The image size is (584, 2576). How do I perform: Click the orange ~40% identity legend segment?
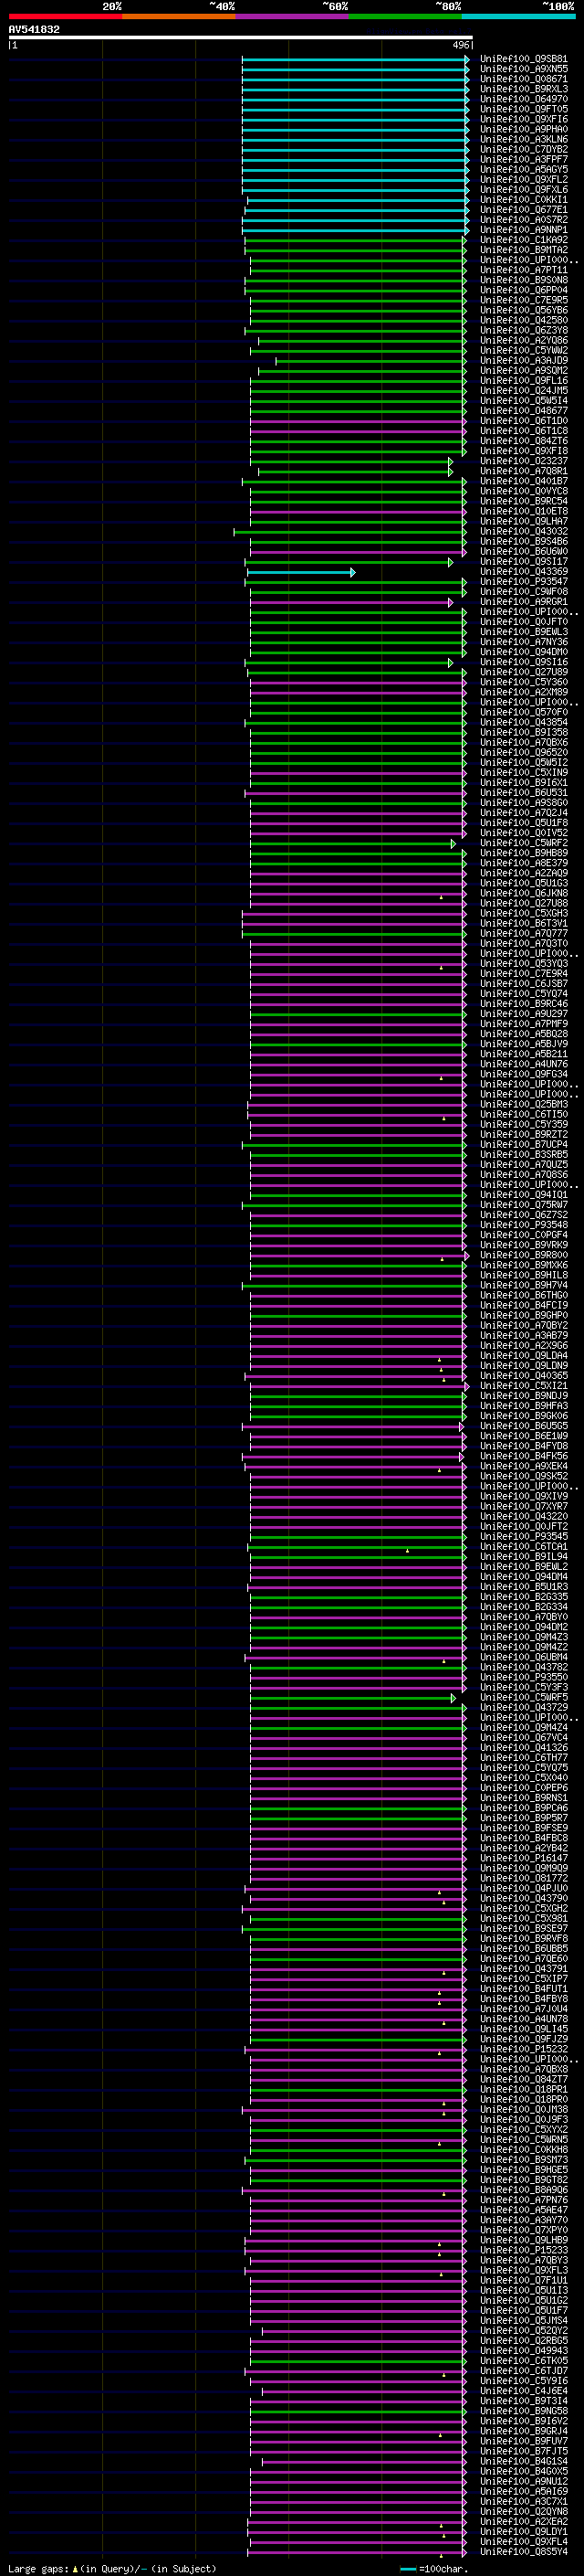pos(179,16)
